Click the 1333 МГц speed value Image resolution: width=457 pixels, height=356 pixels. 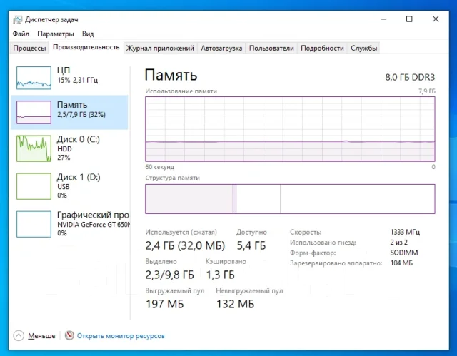pyautogui.click(x=405, y=232)
